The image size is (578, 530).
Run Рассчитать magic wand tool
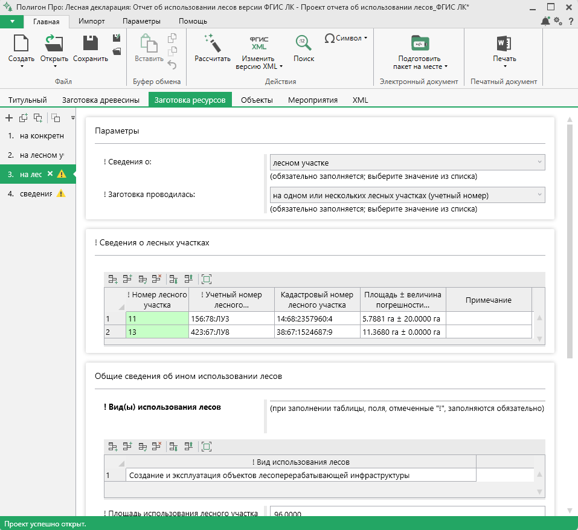click(213, 43)
